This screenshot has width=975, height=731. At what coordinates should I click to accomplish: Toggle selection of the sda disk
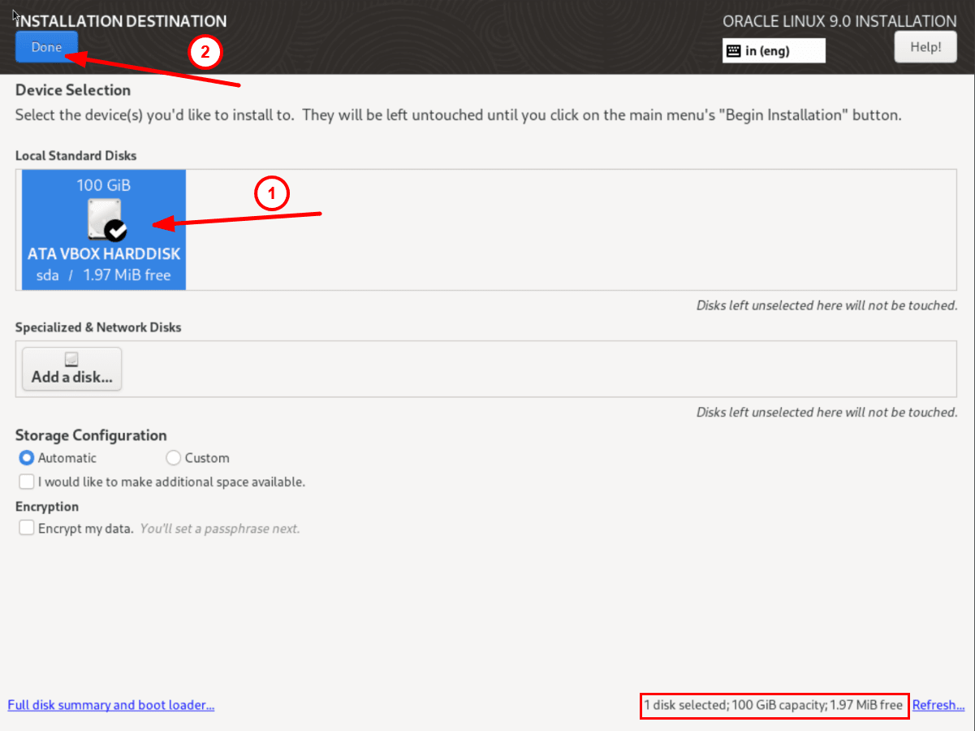103,229
